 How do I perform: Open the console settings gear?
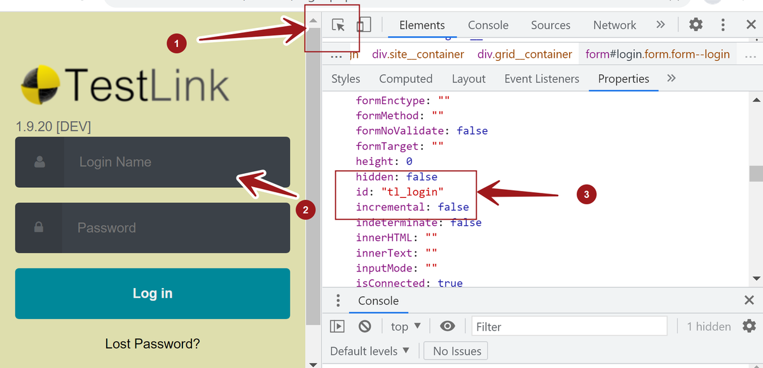(x=750, y=326)
